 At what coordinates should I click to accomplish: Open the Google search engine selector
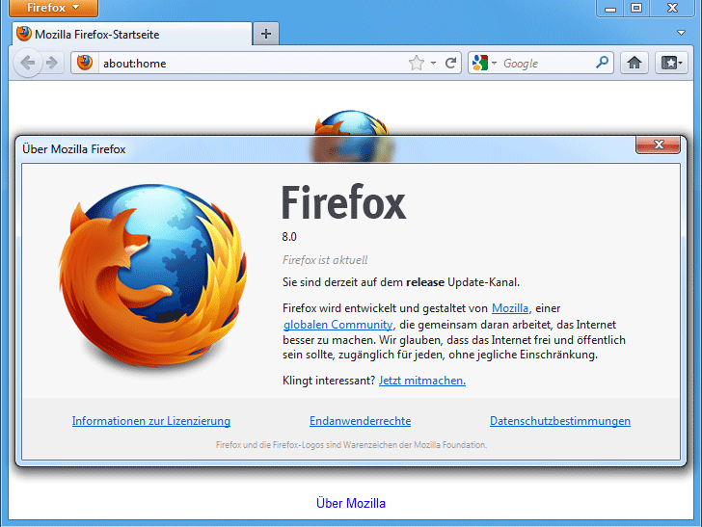(484, 63)
